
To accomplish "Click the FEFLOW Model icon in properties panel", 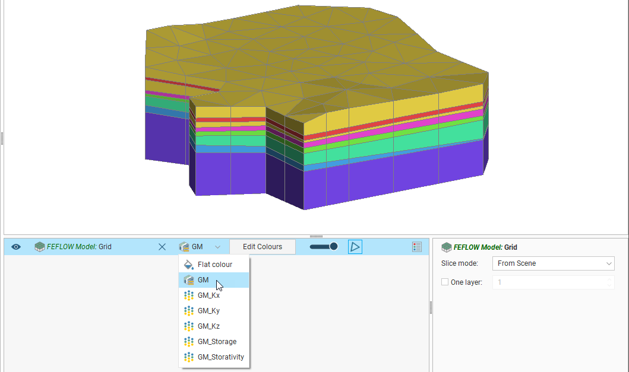I will (446, 247).
